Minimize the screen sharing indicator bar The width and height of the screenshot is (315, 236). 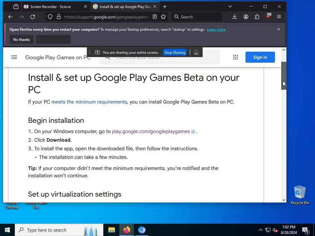pos(196,53)
